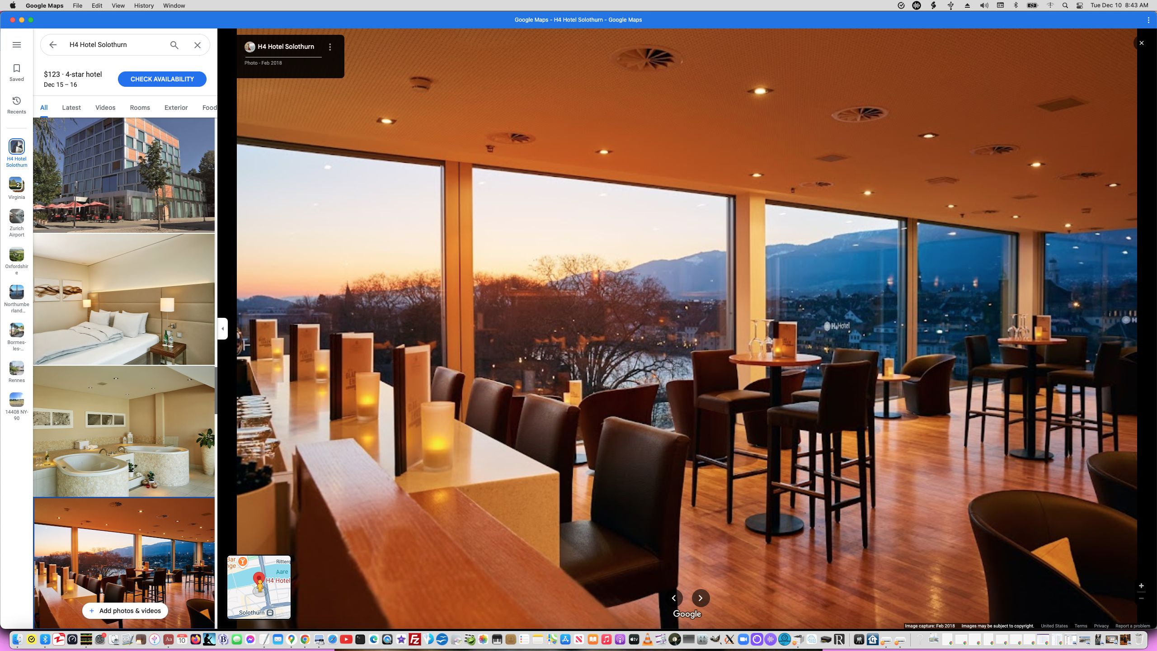Image resolution: width=1157 pixels, height=651 pixels.
Task: Click CHECK AVAILABILITY button
Action: pyautogui.click(x=162, y=79)
